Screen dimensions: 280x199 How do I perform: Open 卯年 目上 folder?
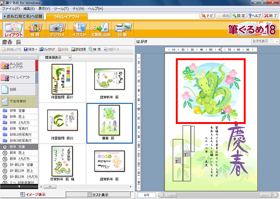[x=19, y=116]
